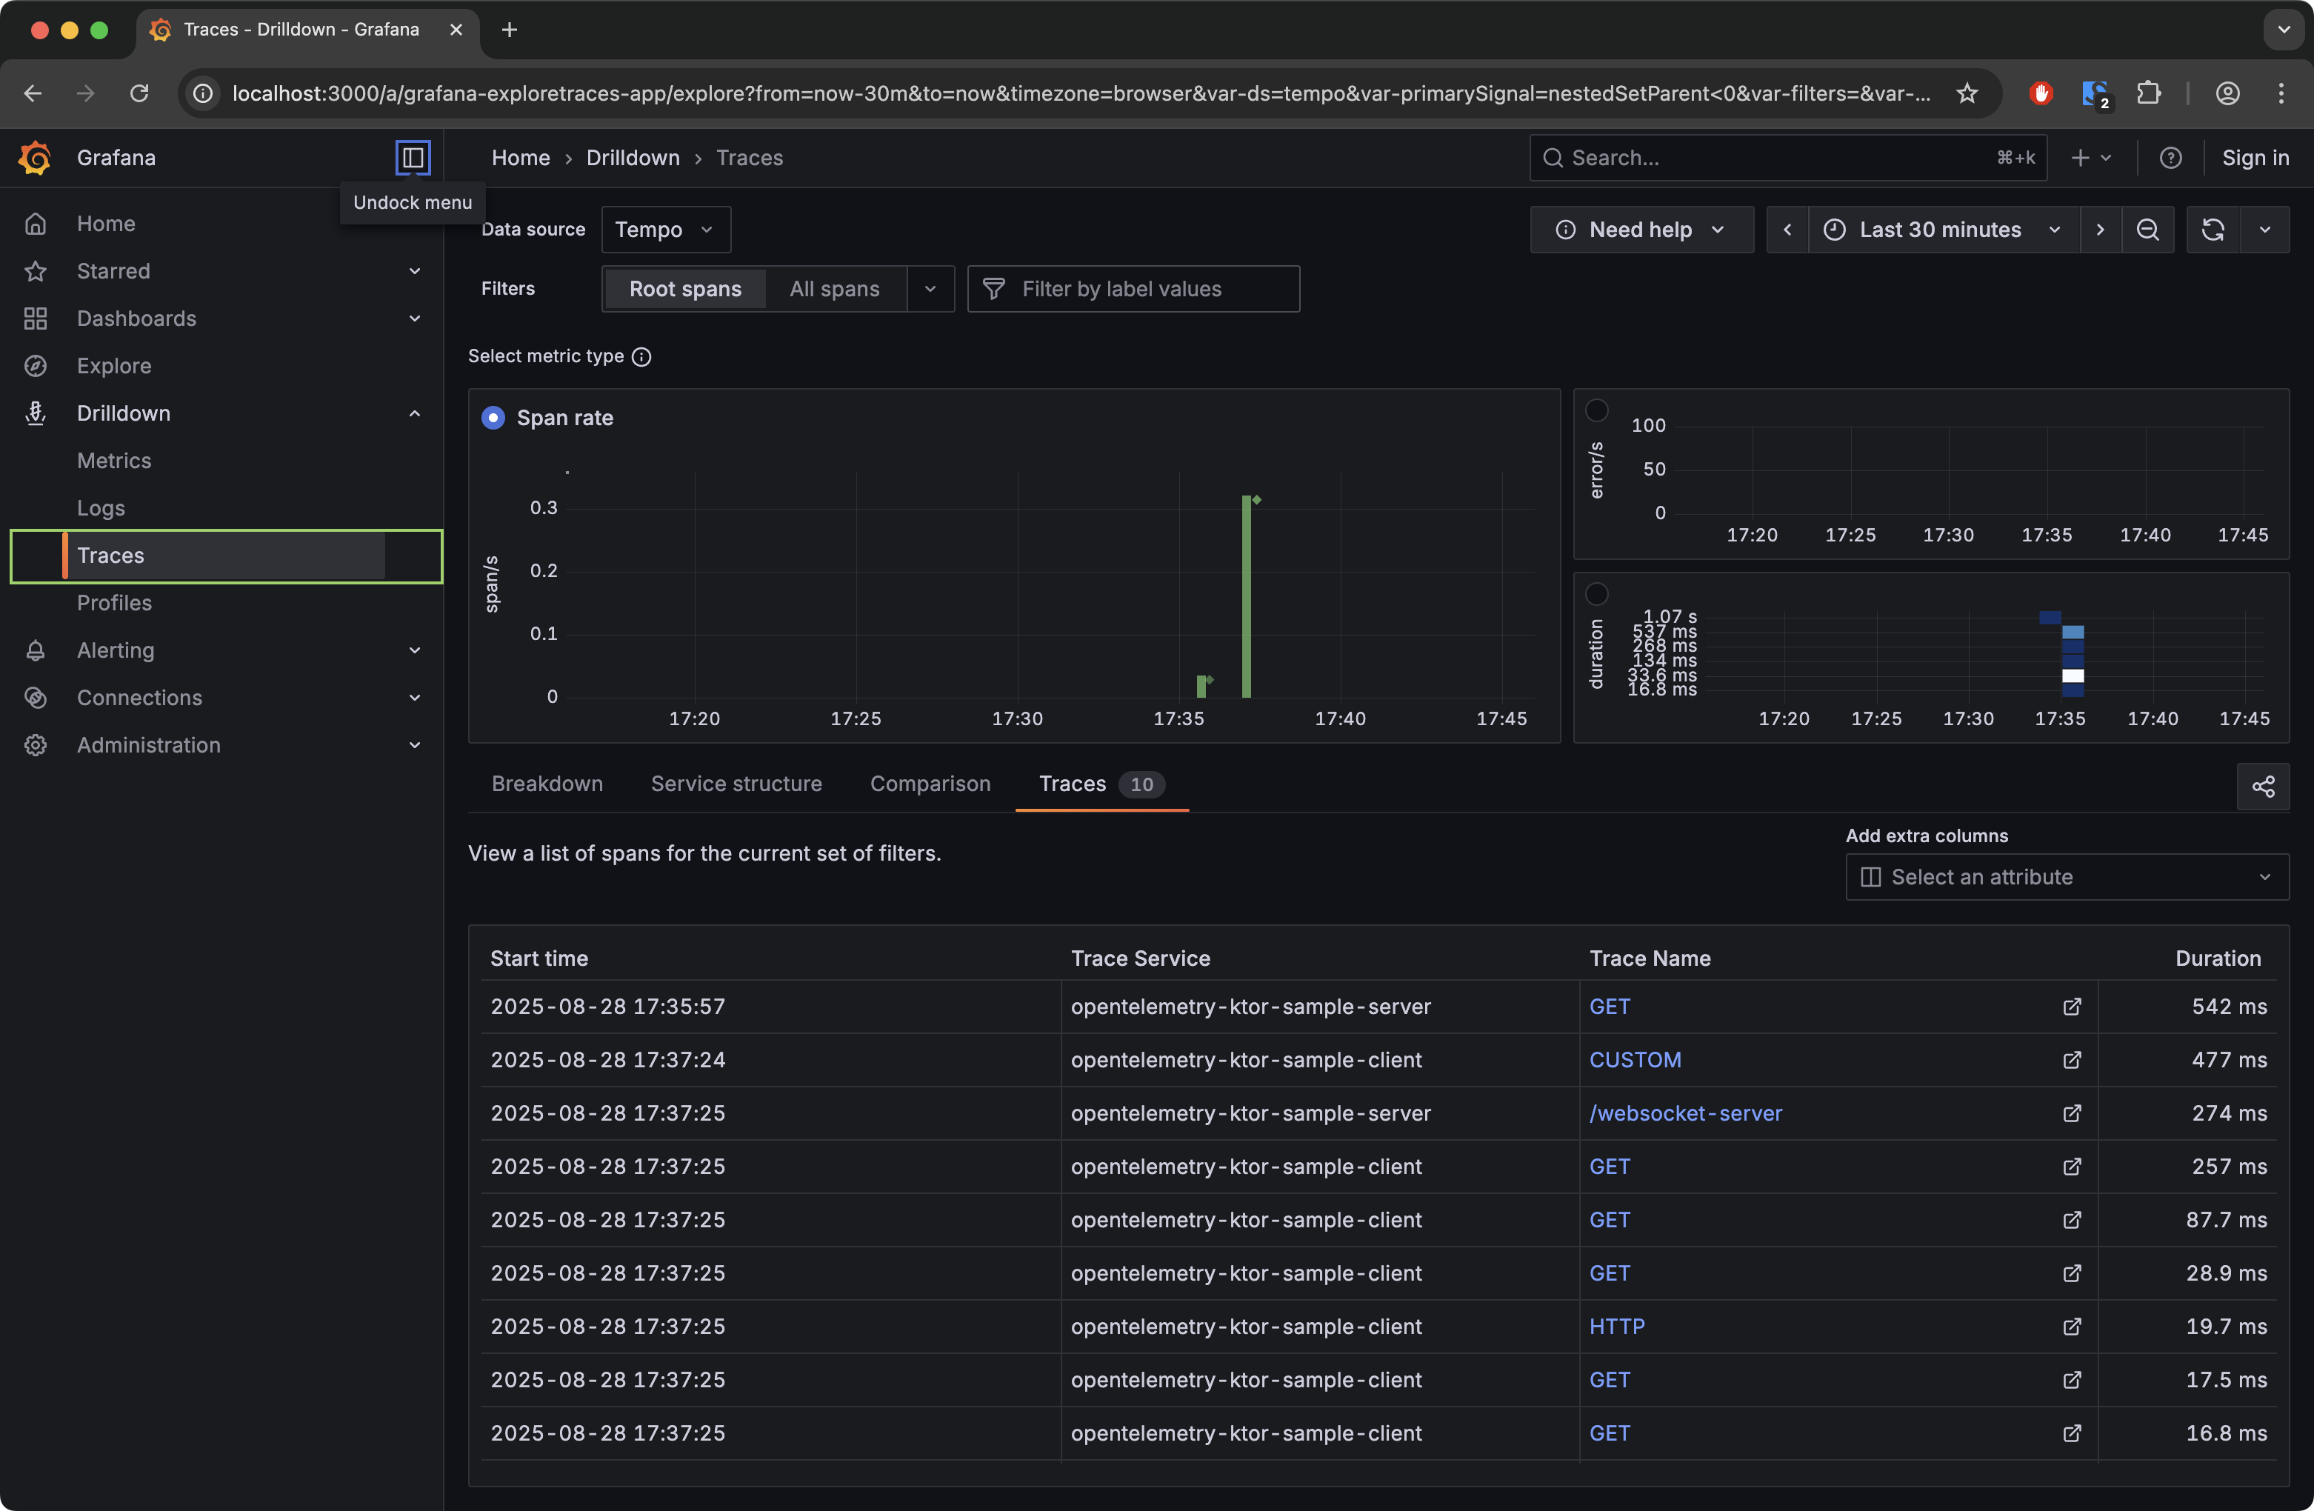Select the errors panel radio button
This screenshot has height=1511, width=2314.
pyautogui.click(x=1598, y=410)
